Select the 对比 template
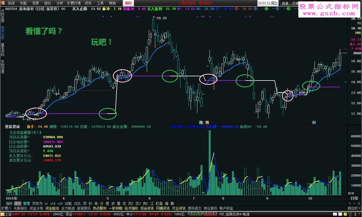The image size is (362, 217). [x=77, y=203]
